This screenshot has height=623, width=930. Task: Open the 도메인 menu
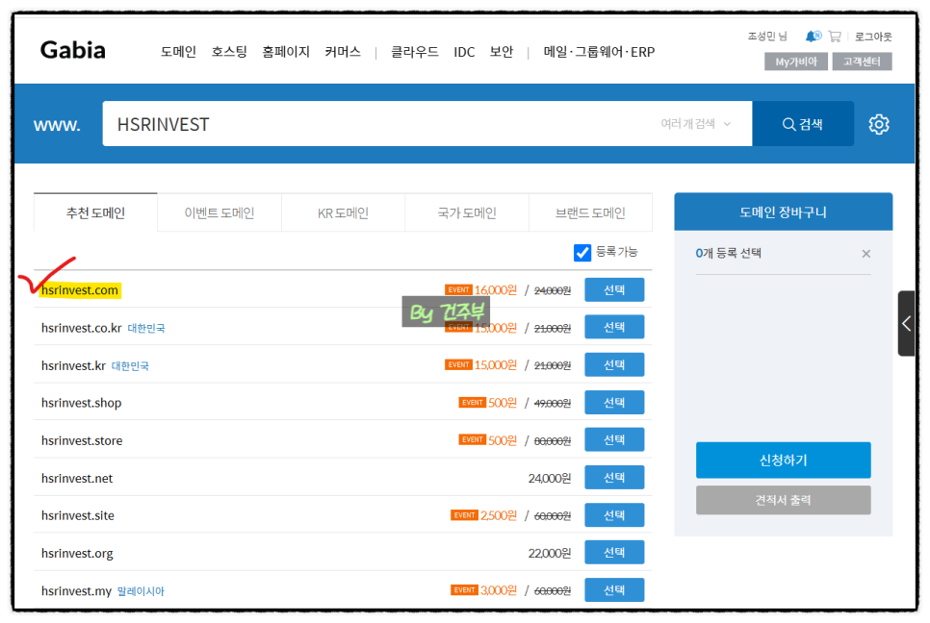(178, 52)
